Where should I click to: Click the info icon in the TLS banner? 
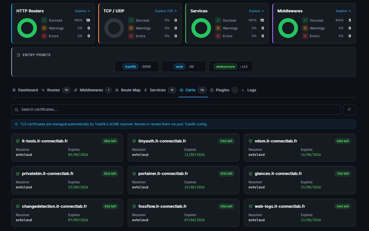pos(16,124)
